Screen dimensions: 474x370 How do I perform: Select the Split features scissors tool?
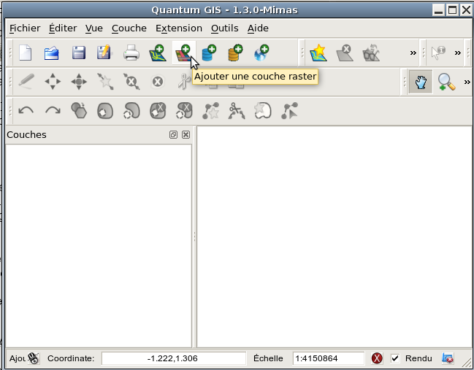click(x=237, y=110)
